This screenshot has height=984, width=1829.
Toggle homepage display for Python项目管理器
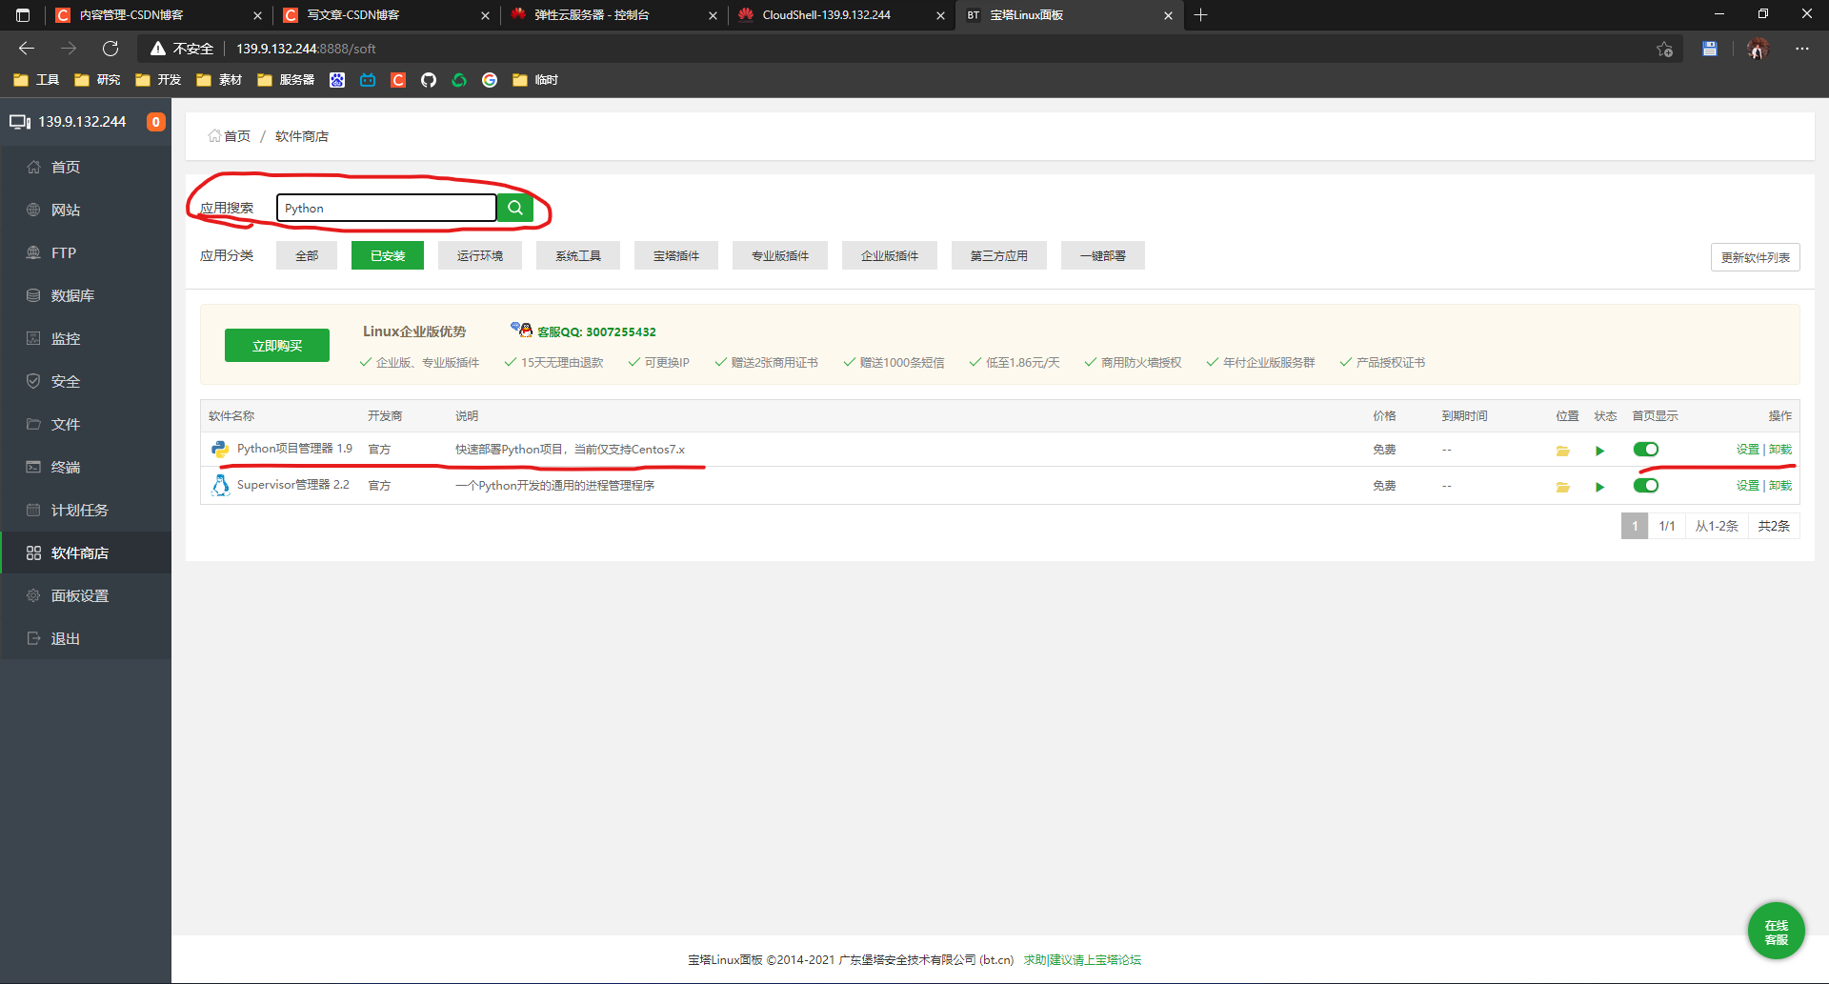[x=1645, y=450]
